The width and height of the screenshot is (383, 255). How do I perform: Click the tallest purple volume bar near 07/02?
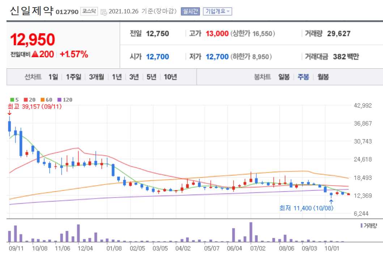(251, 231)
